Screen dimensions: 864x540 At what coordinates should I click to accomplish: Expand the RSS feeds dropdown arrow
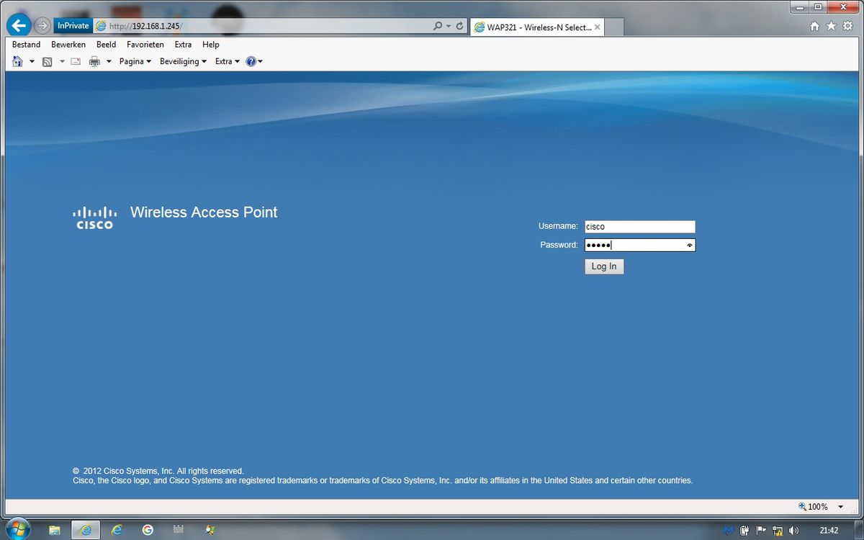[62, 62]
